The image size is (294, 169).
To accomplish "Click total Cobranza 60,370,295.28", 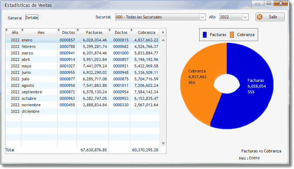I will [x=145, y=150].
